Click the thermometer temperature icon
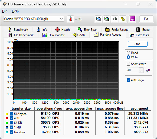Image resolution: width=157 pixels, height=139 pixels. [x=70, y=19]
